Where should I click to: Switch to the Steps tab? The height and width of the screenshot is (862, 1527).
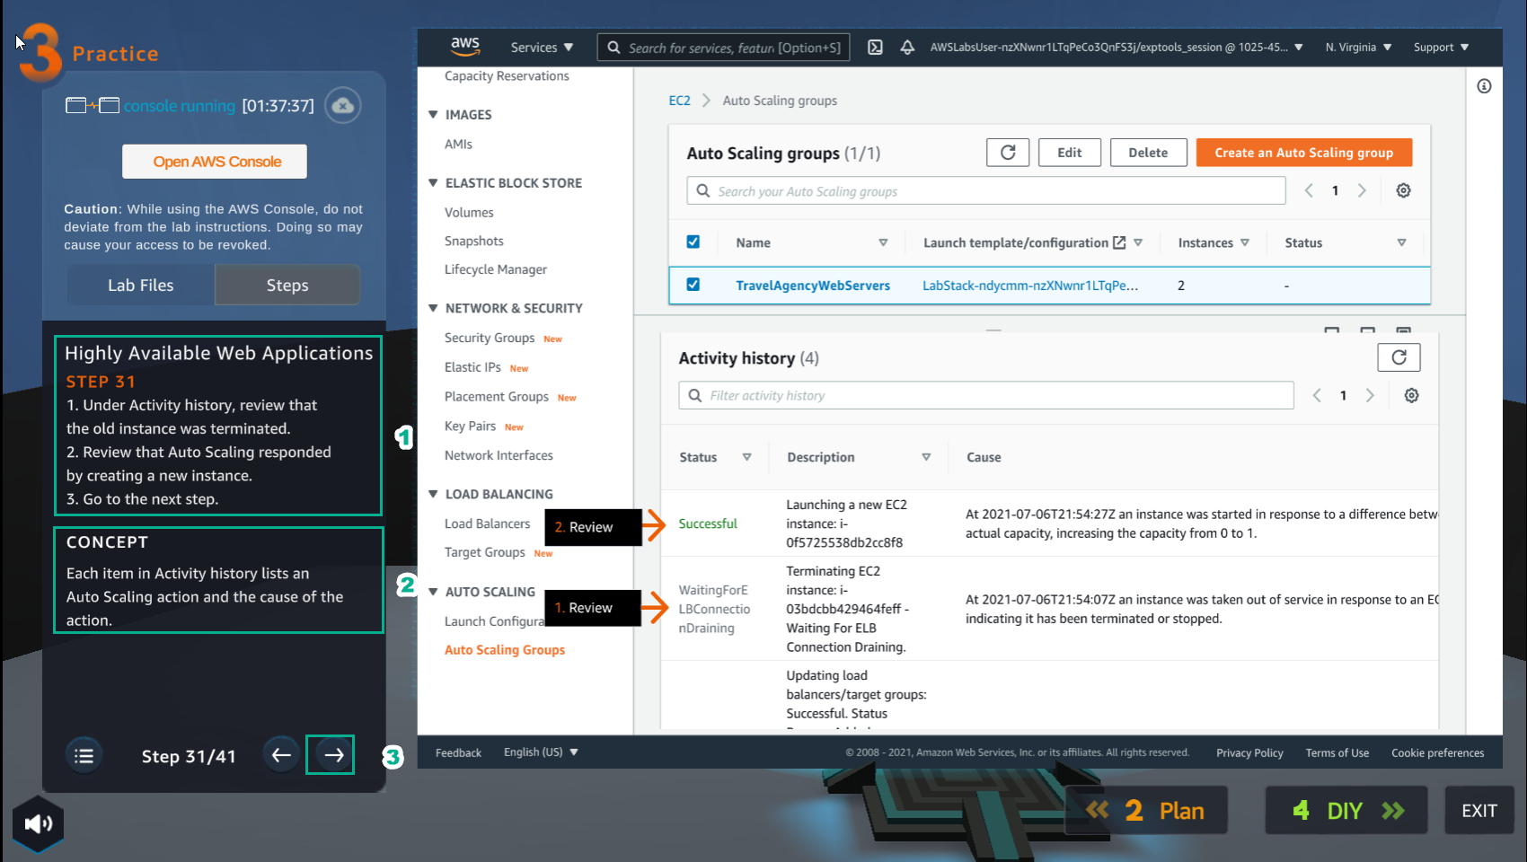pos(287,285)
